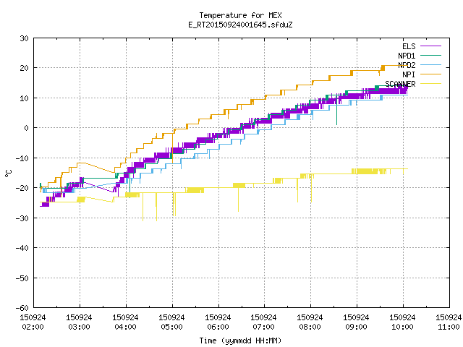This screenshot has width=463, height=347.
Task: Click the x-axis tick label 09:00
Action: click(x=356, y=327)
